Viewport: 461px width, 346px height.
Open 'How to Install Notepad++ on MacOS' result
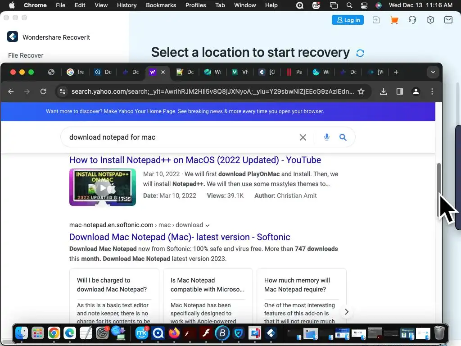click(195, 160)
